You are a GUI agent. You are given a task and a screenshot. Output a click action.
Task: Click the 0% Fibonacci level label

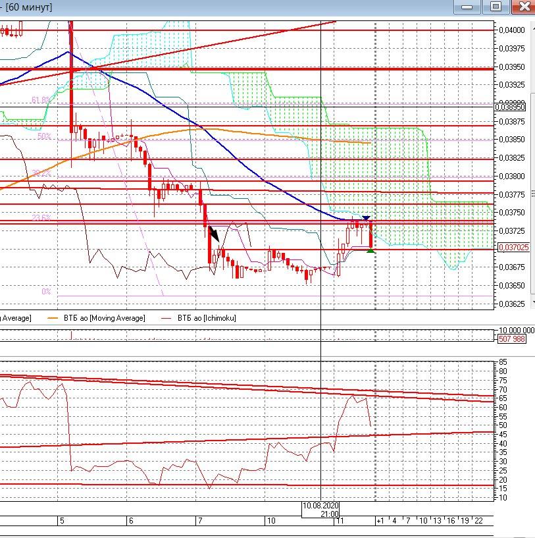pos(46,291)
